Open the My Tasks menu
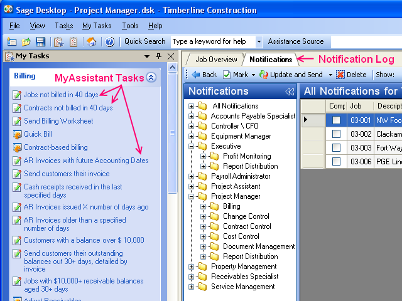 click(97, 26)
